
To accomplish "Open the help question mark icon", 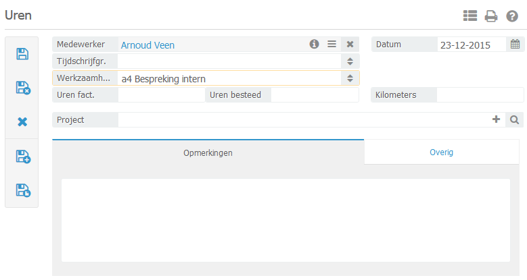I will (512, 16).
